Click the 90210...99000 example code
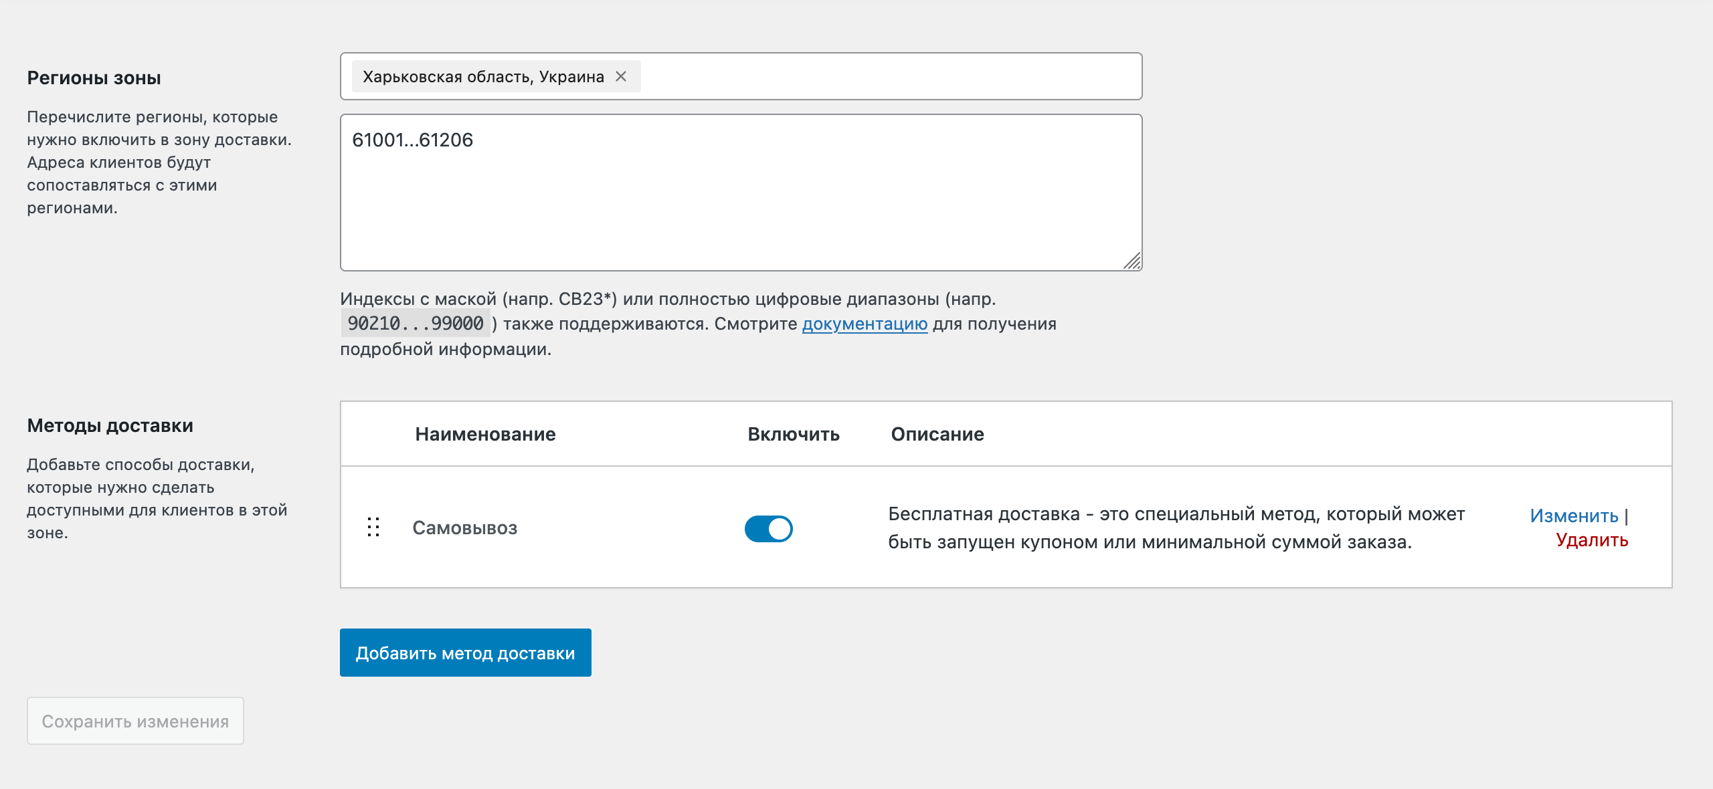Image resolution: width=1713 pixels, height=789 pixels. pos(416,324)
